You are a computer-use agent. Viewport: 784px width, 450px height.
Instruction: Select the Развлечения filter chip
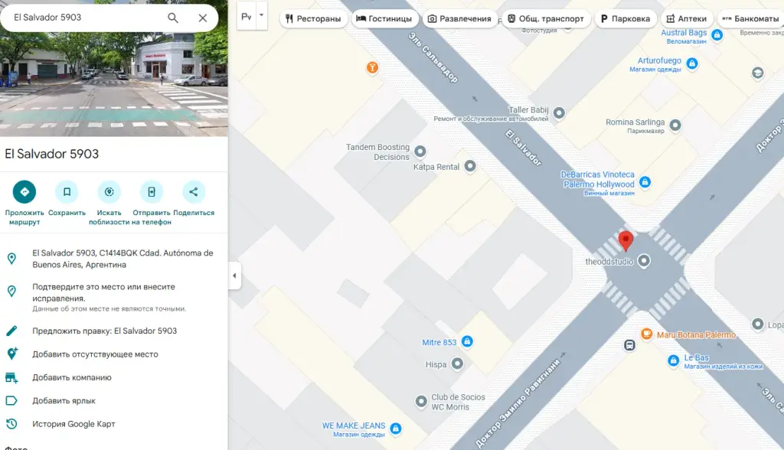(459, 19)
